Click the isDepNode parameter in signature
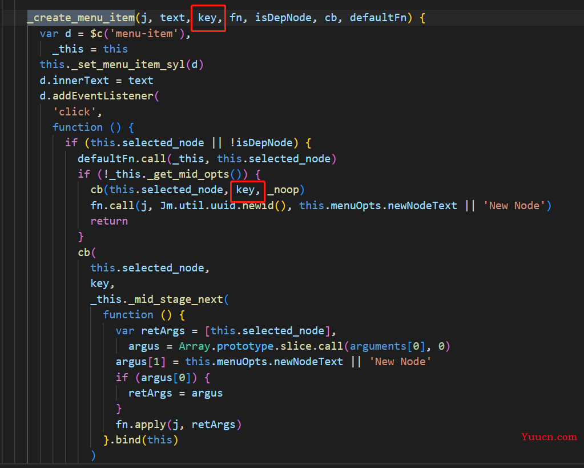 (x=283, y=18)
